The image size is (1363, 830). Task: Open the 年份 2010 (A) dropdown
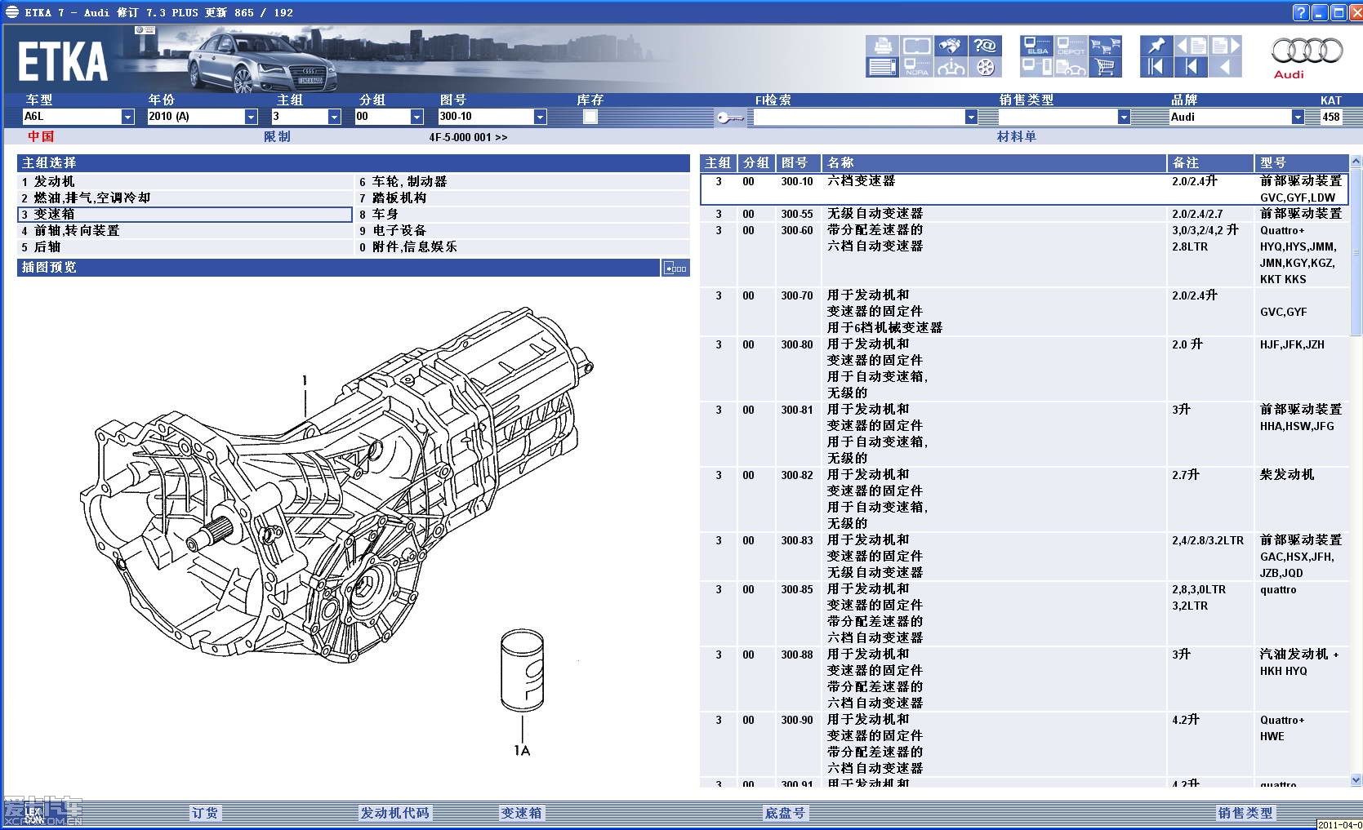[251, 117]
